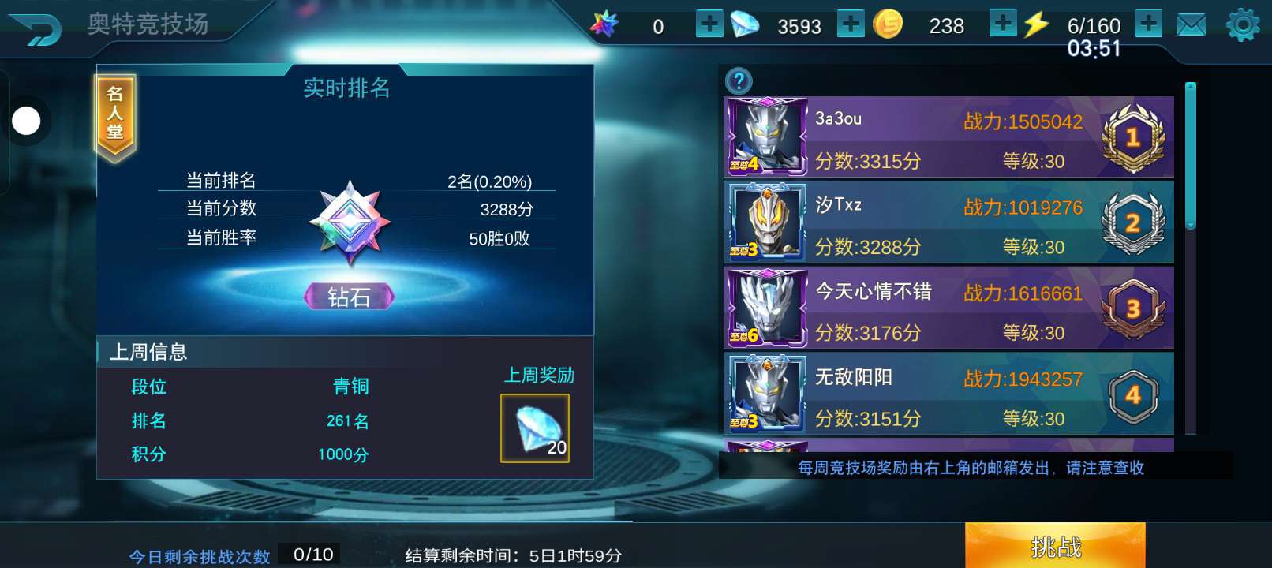Viewport: 1272px width, 568px height.
Task: Open the mailbox envelope icon
Action: point(1192,25)
